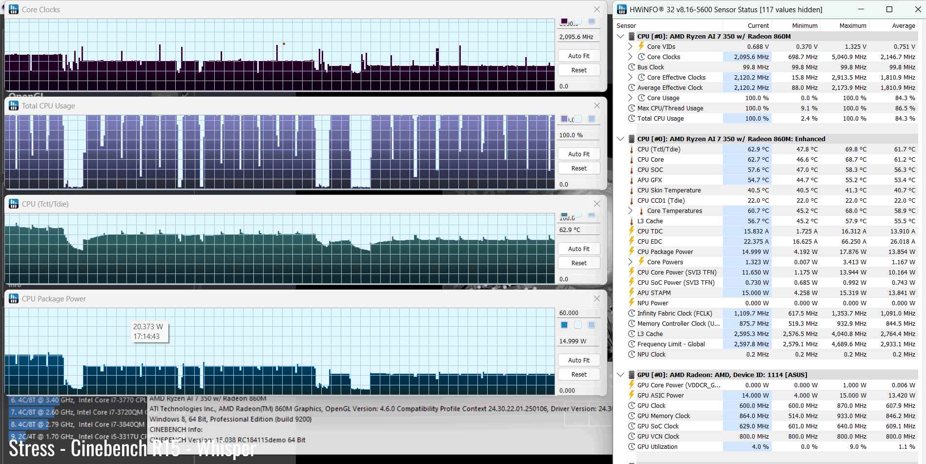Click the lightning icon beside GPU ASIC Power
The image size is (926, 464).
632,395
